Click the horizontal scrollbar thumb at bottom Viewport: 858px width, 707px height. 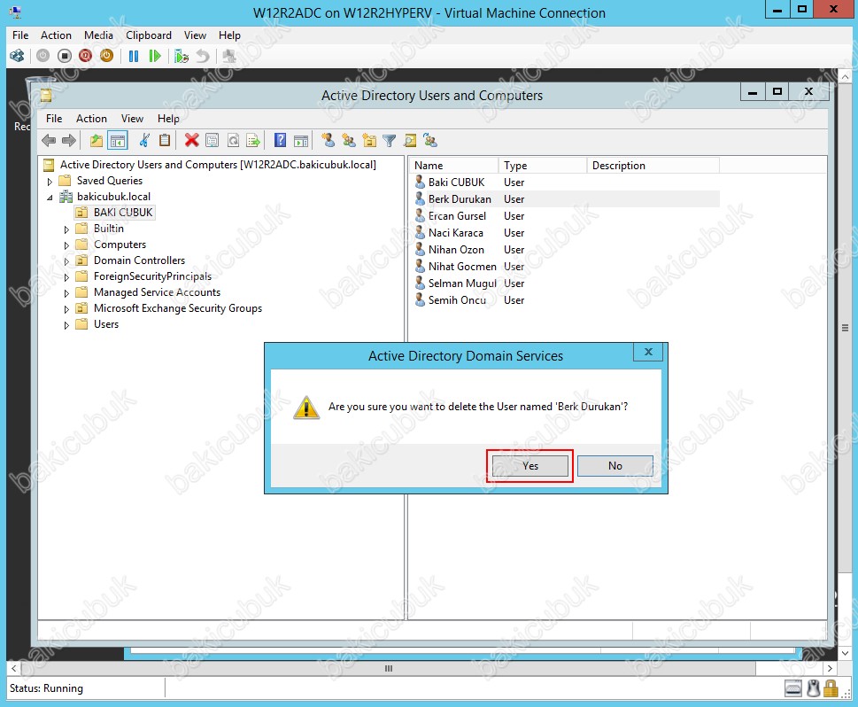(x=389, y=668)
